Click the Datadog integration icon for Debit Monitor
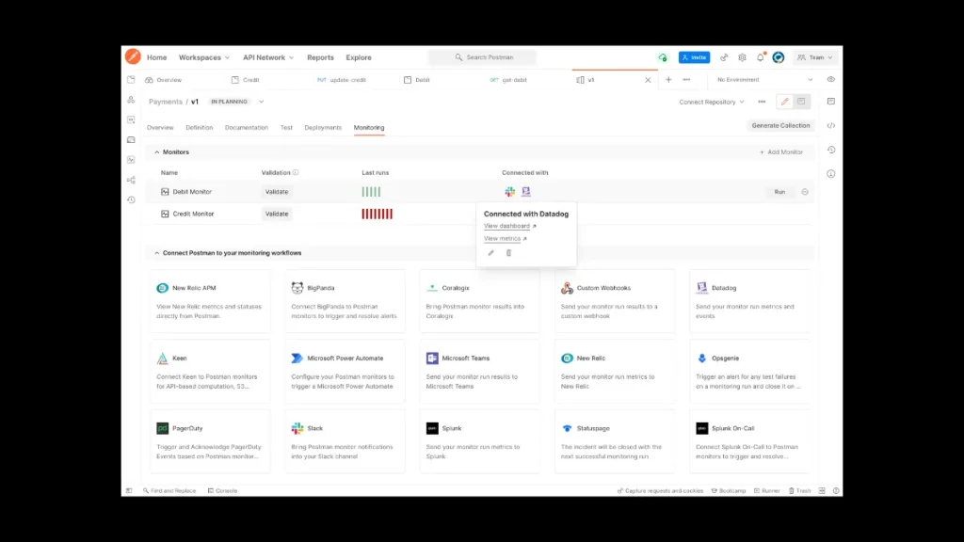The height and width of the screenshot is (542, 964). click(526, 192)
